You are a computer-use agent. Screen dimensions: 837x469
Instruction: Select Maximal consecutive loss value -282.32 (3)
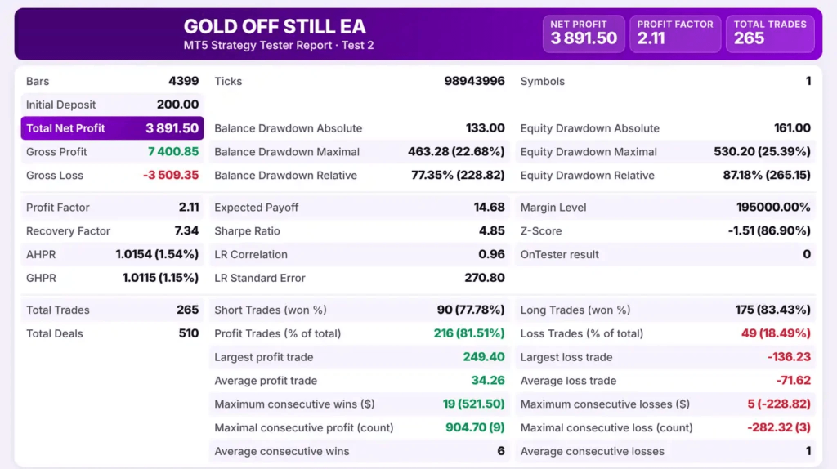[779, 427]
